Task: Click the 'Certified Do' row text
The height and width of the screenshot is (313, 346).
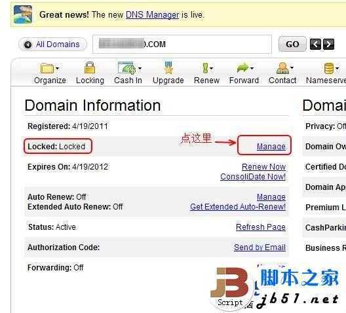Action: (x=326, y=167)
